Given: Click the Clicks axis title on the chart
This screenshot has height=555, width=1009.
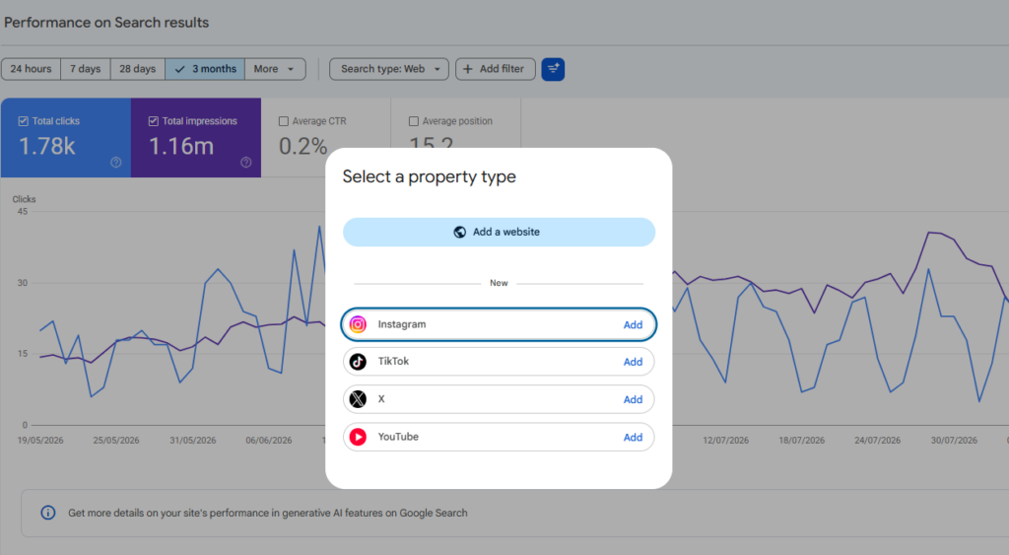Looking at the screenshot, I should click(24, 199).
